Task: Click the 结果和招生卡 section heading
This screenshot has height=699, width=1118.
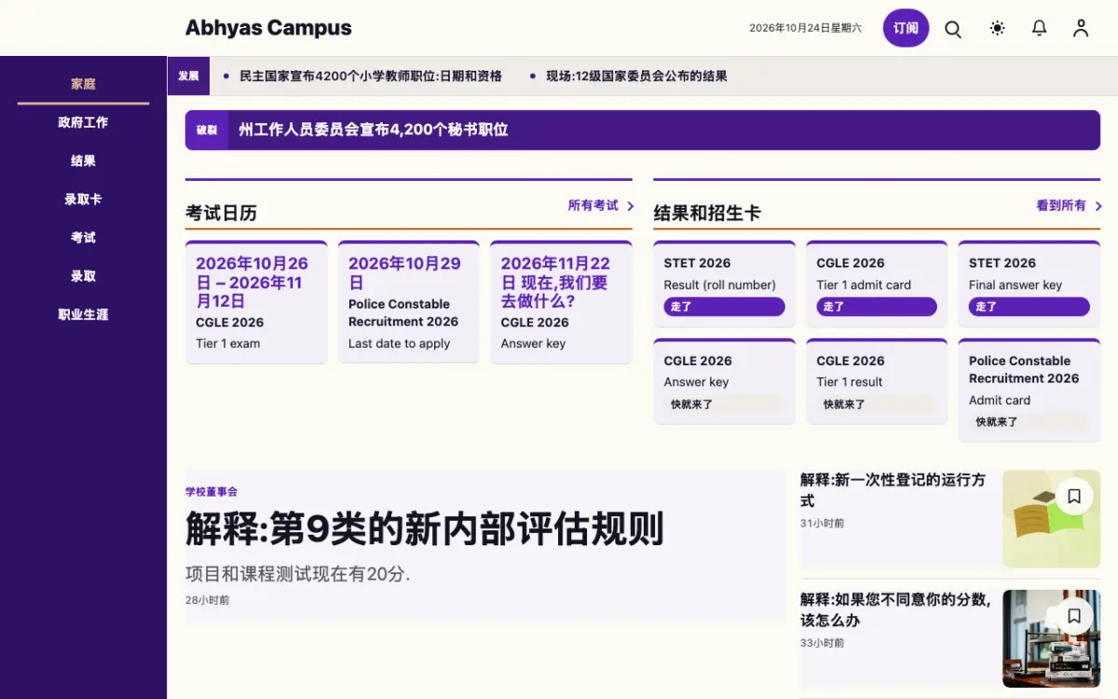Action: coord(707,213)
